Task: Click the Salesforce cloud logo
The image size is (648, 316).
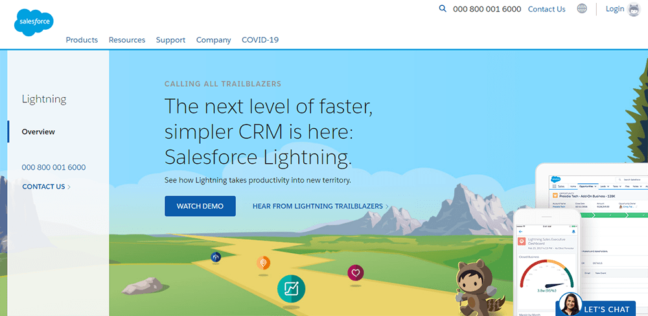Action: pyautogui.click(x=34, y=22)
